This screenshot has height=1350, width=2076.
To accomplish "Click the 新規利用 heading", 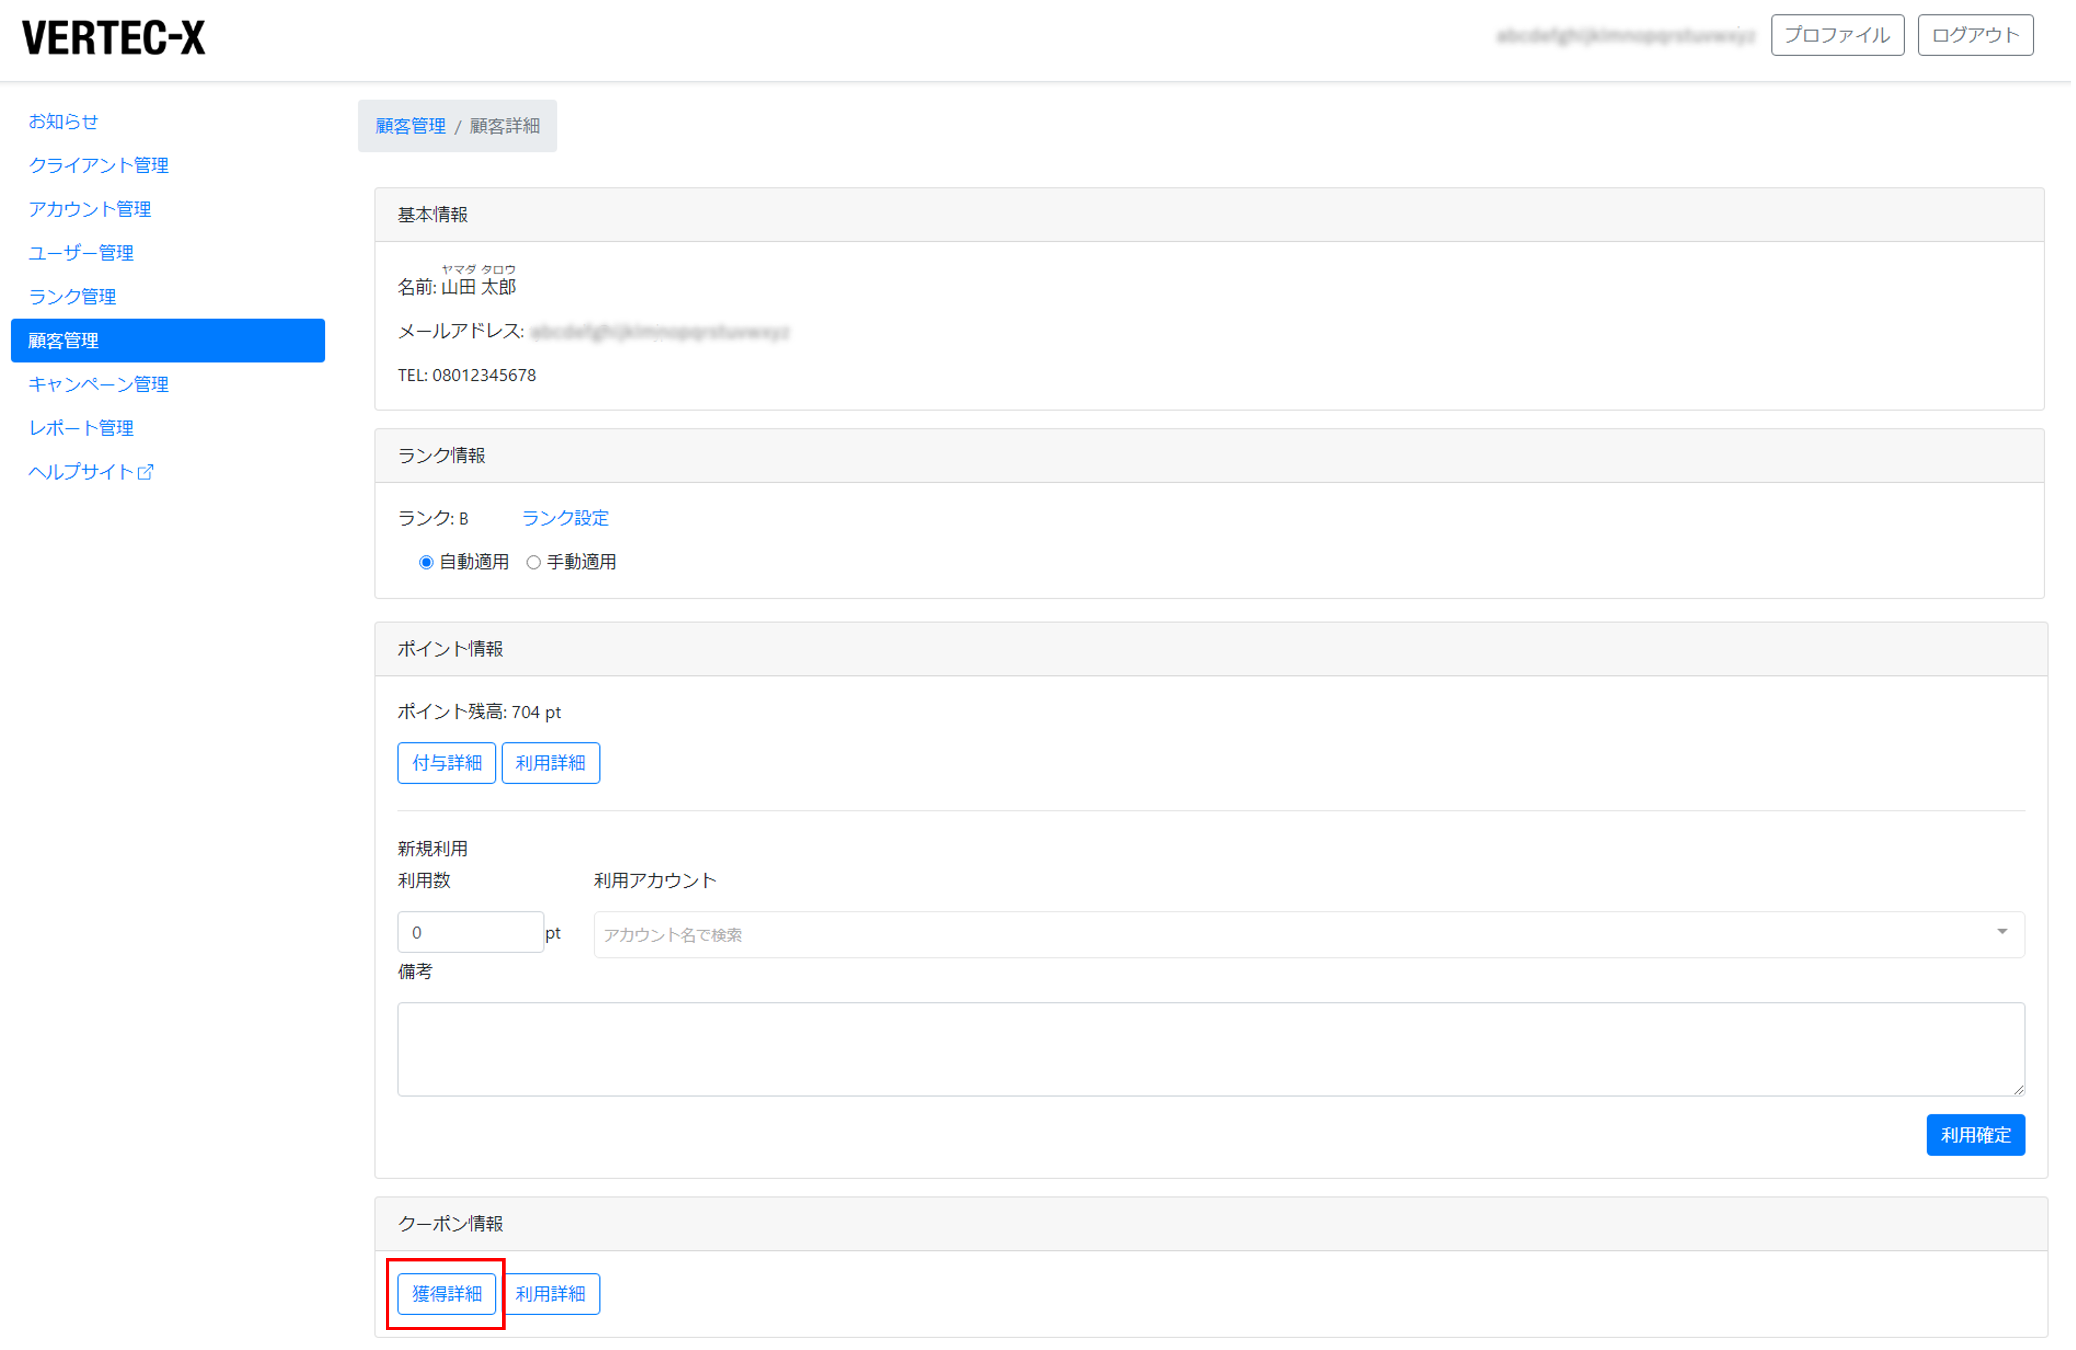I will 433,848.
